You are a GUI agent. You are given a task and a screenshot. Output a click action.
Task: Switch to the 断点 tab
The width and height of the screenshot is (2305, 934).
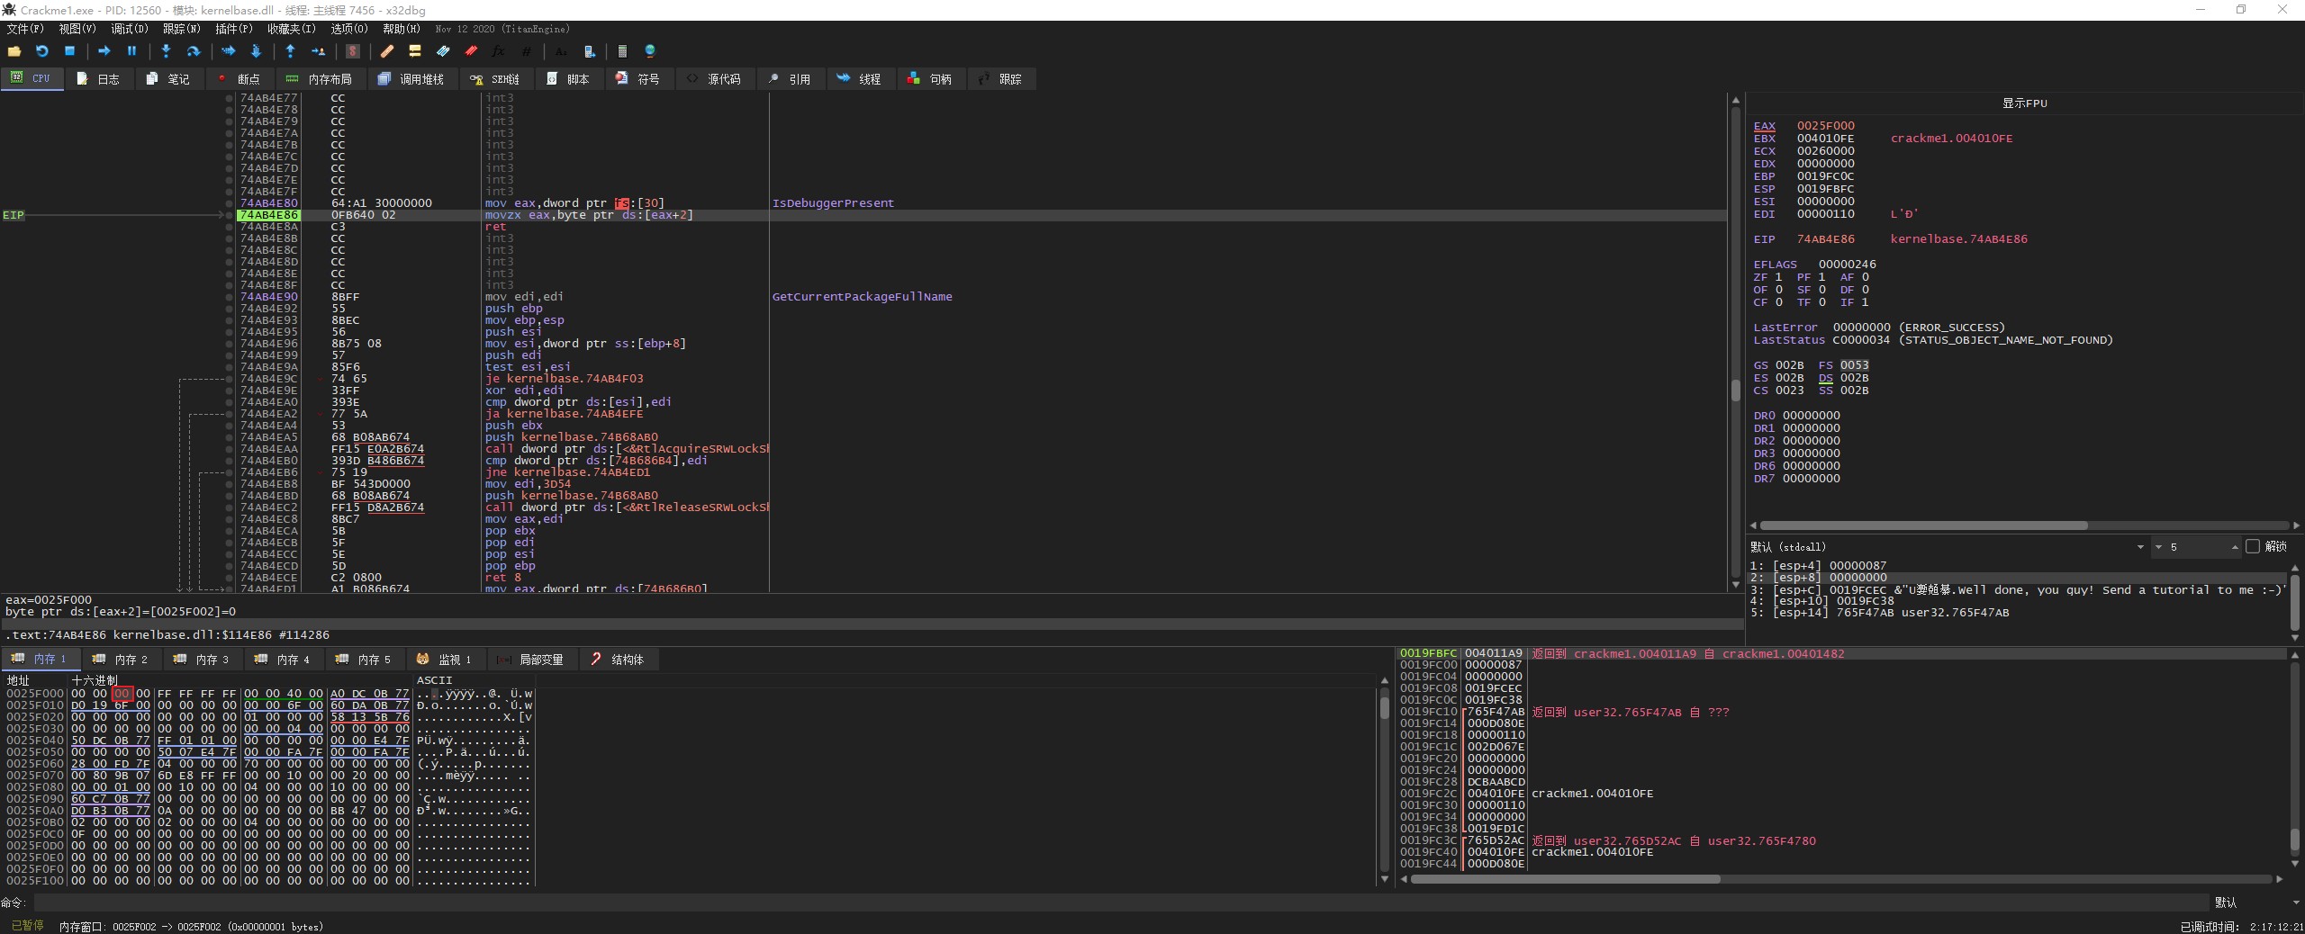pyautogui.click(x=240, y=79)
